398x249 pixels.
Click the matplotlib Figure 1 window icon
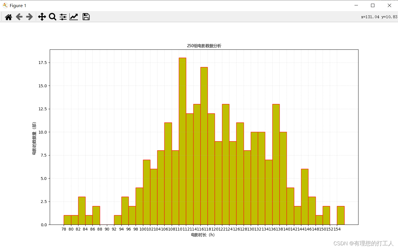[x=5, y=5]
